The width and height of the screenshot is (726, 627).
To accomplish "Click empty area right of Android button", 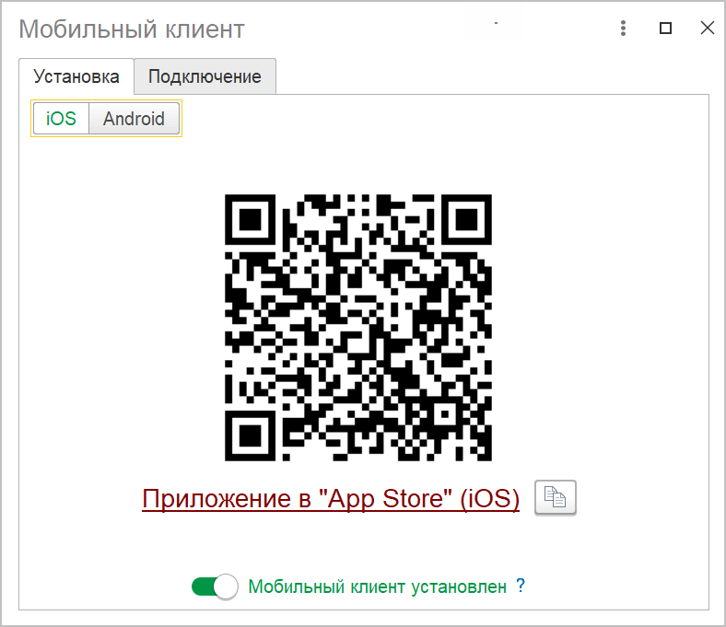I will point(416,119).
